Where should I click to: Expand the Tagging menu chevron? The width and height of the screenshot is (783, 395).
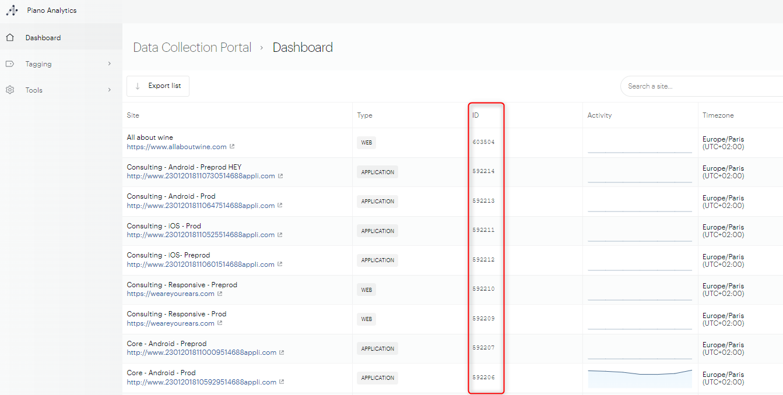[109, 64]
